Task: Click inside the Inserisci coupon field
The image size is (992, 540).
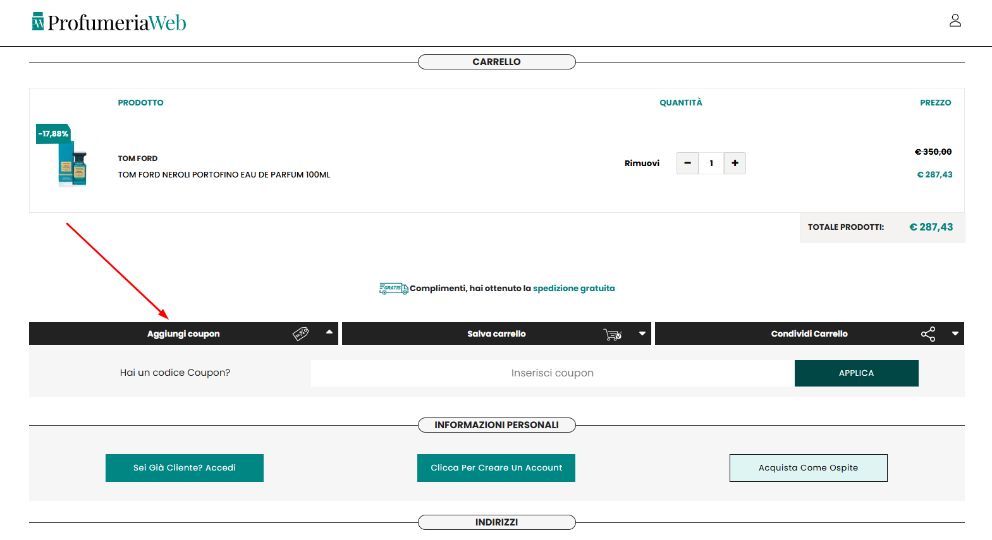Action: [552, 373]
